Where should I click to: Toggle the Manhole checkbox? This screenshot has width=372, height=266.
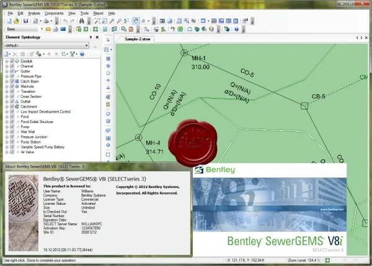coord(12,87)
